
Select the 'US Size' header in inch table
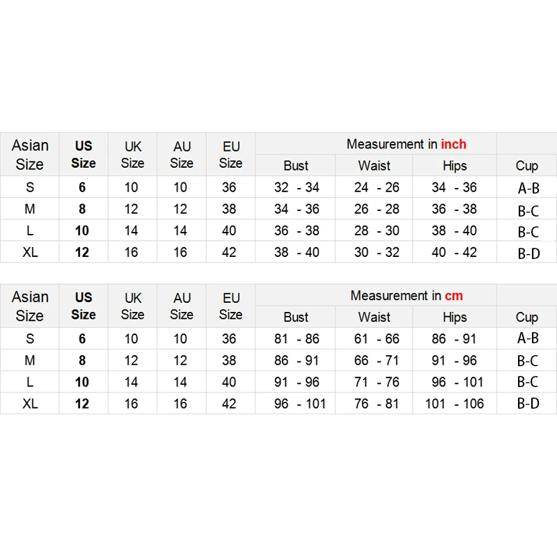coord(83,154)
